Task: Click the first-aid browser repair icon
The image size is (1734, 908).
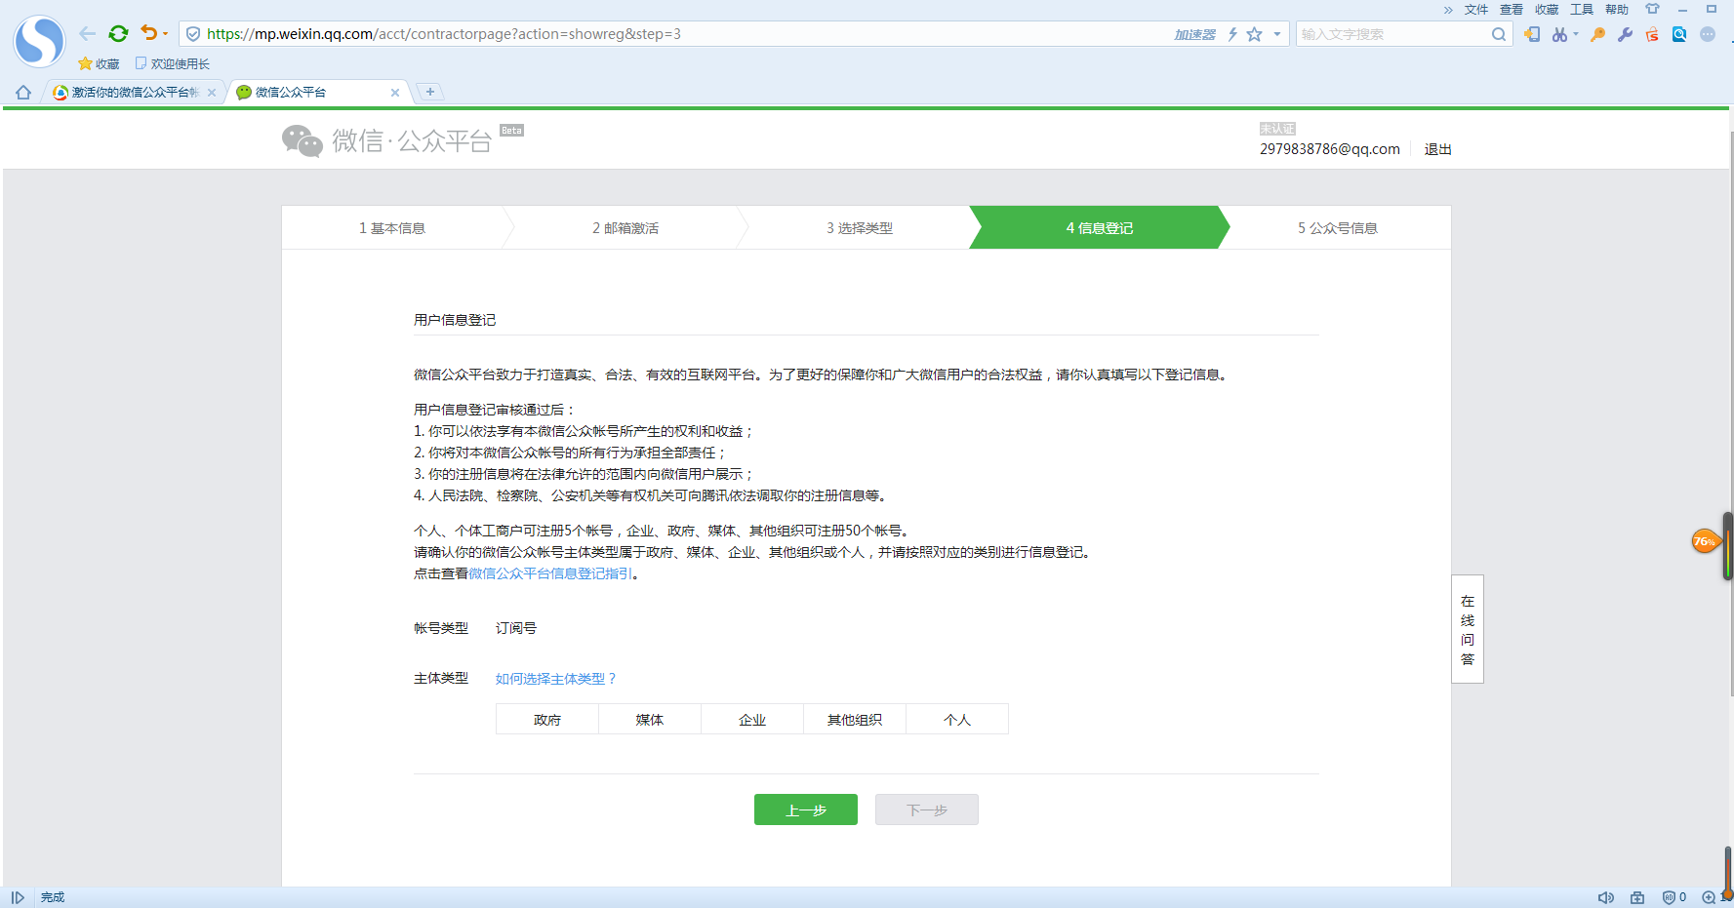Action: pyautogui.click(x=1637, y=897)
